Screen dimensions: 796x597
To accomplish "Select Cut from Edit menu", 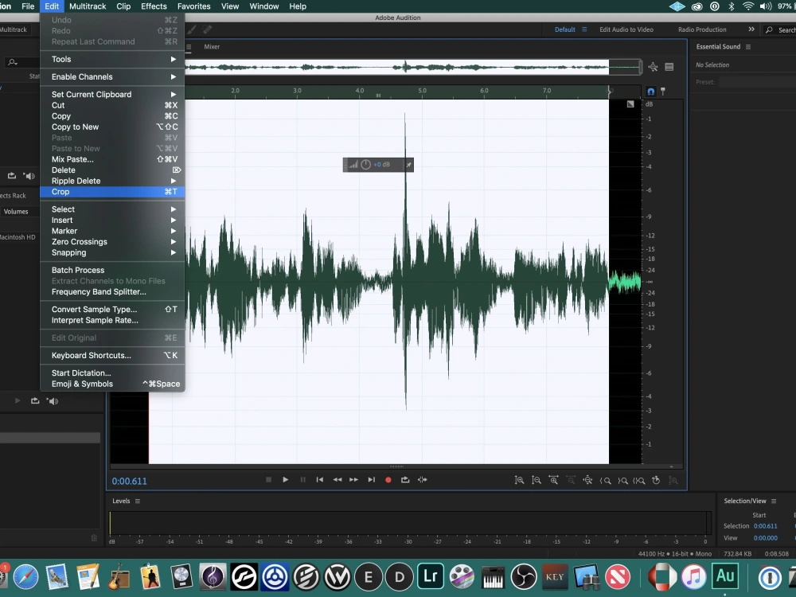I will (112, 105).
